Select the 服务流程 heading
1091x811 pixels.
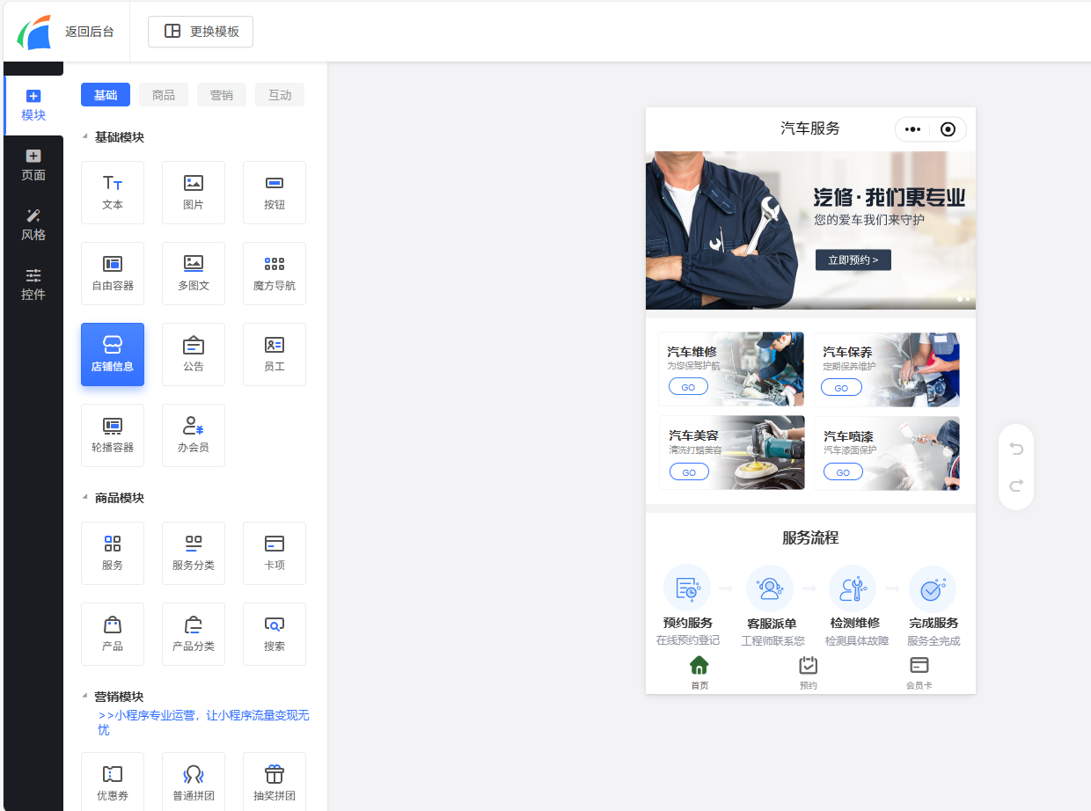tap(810, 538)
